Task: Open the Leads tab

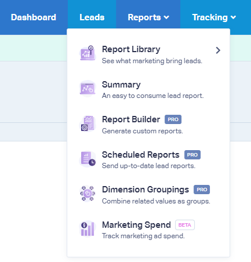Action: 92,17
